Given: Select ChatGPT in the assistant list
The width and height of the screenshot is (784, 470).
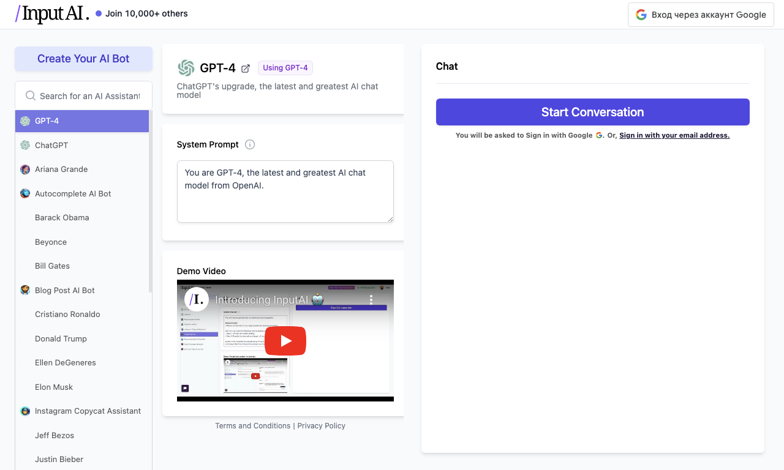Looking at the screenshot, I should [x=82, y=145].
